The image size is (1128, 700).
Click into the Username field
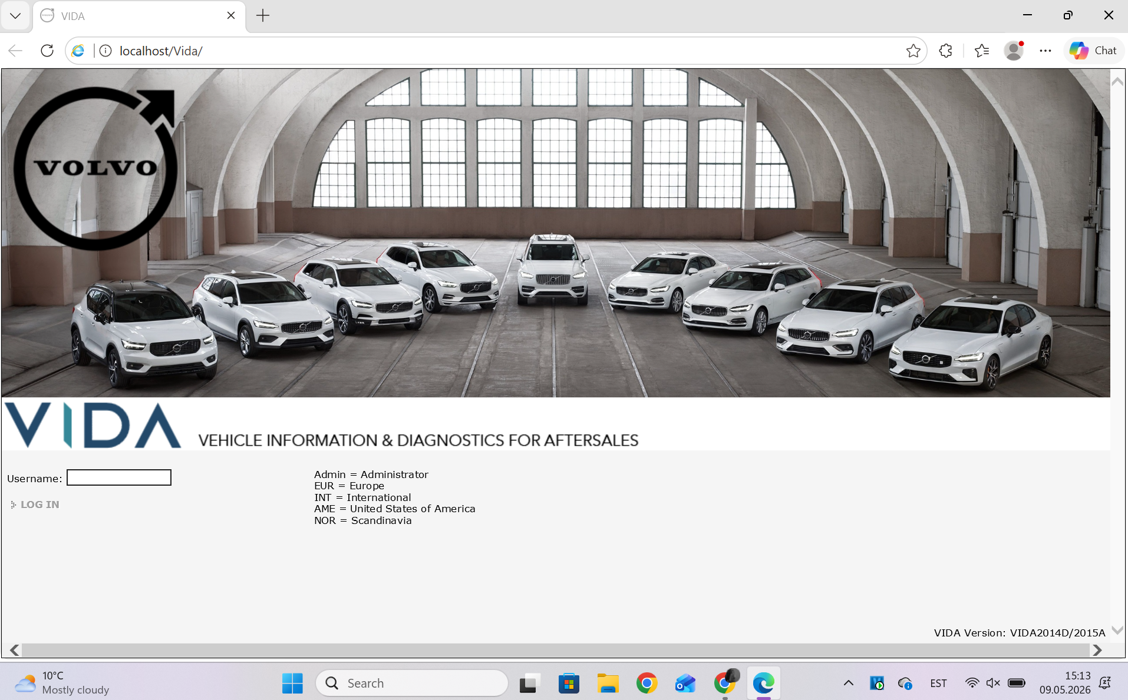tap(119, 477)
